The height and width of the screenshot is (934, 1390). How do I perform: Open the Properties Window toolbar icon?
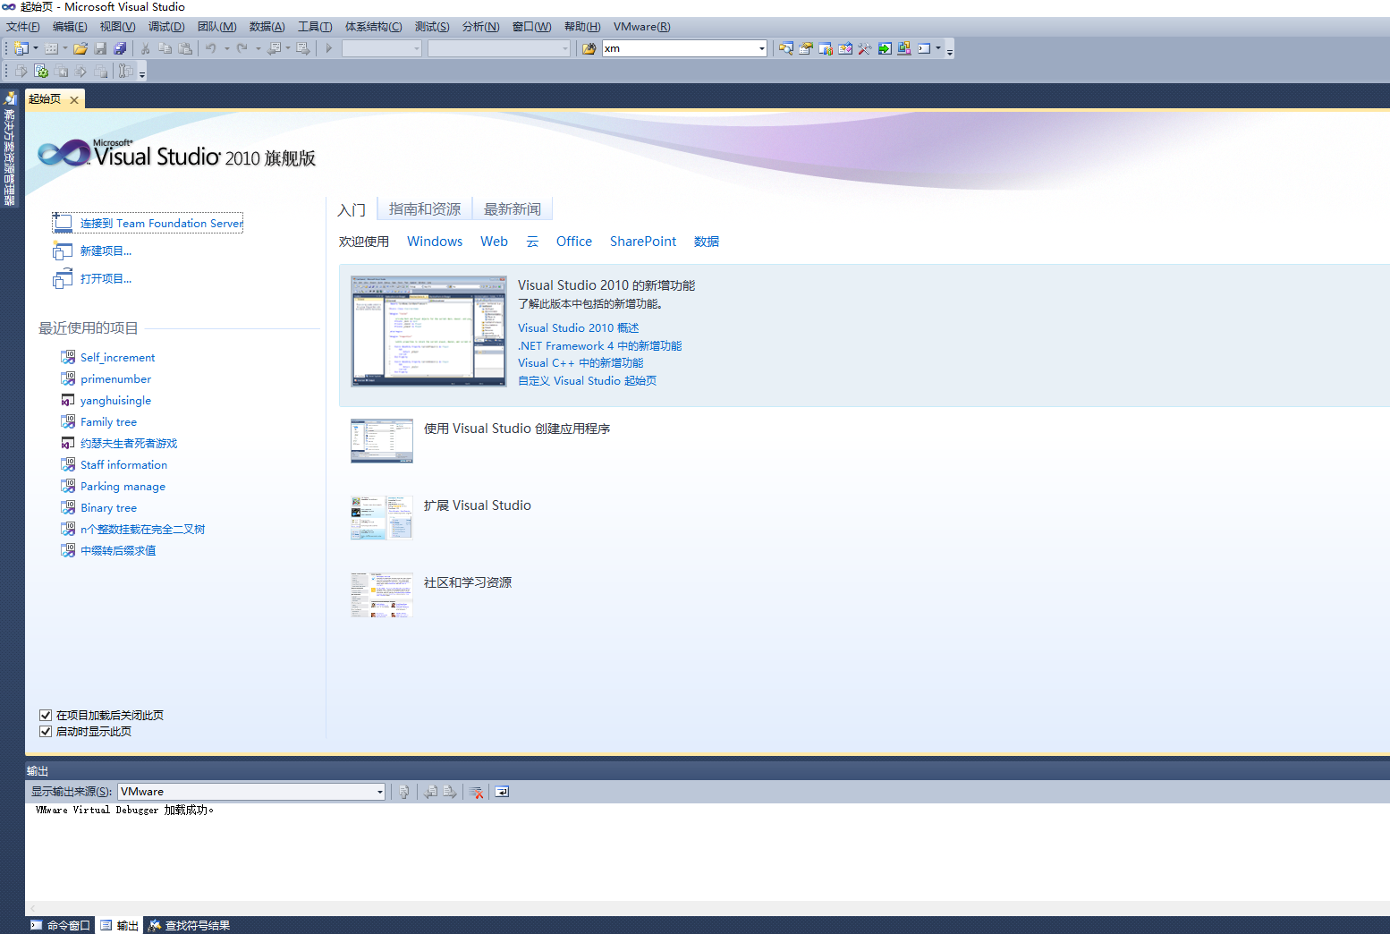click(x=805, y=48)
